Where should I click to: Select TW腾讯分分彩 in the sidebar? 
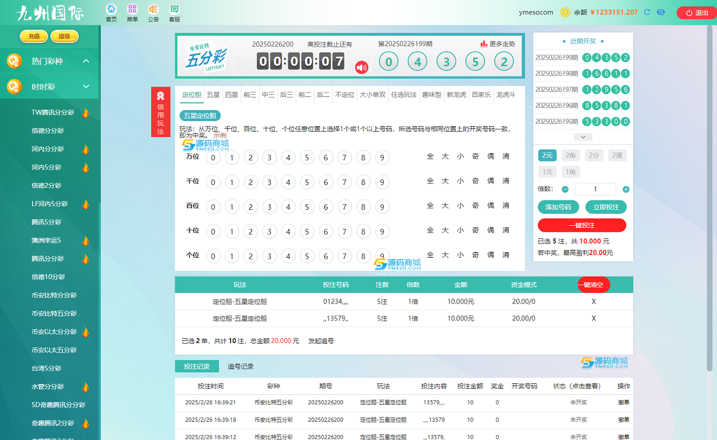[x=52, y=112]
